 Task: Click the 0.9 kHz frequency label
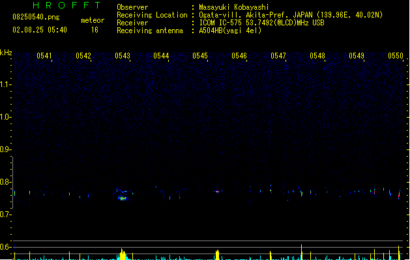click(5, 149)
